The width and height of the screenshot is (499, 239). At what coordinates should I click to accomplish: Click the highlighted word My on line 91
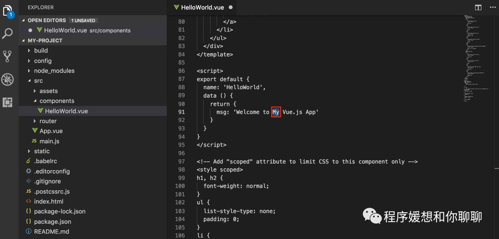coord(276,112)
